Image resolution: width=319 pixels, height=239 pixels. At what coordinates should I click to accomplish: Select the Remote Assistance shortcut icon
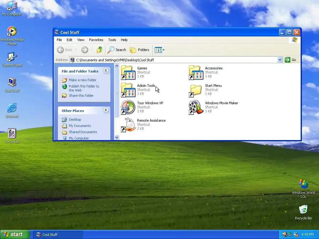(128, 125)
